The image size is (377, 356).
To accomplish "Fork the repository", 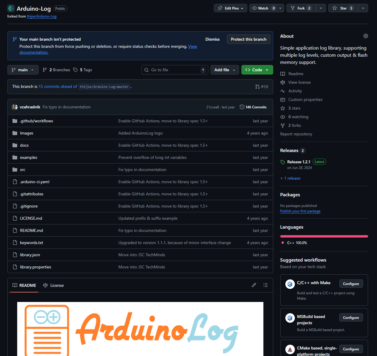I will point(301,8).
